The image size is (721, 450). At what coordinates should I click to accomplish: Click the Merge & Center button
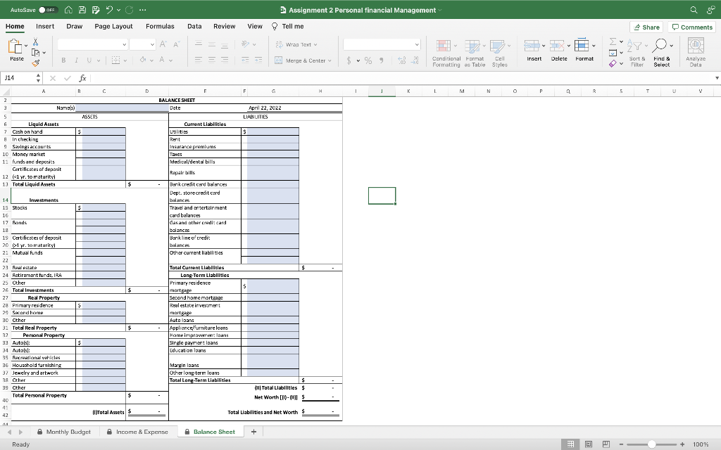(x=303, y=60)
